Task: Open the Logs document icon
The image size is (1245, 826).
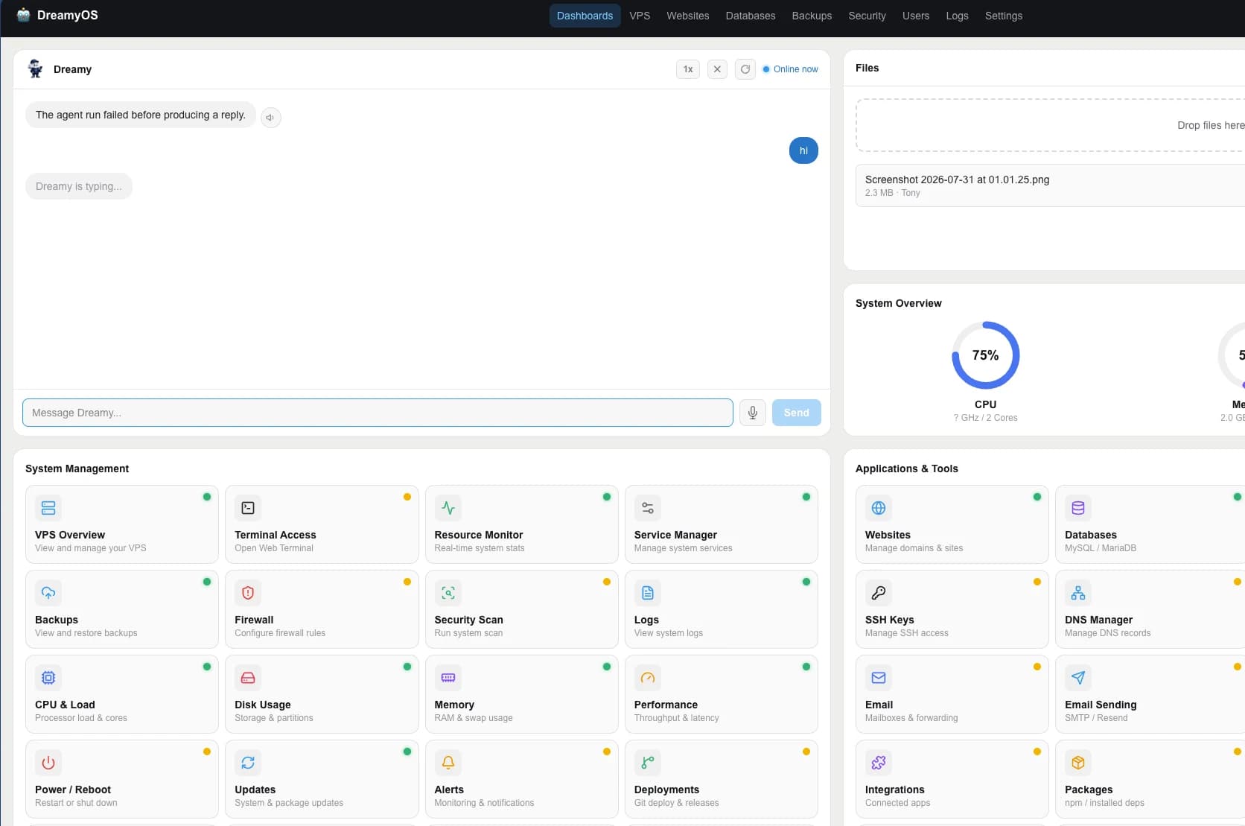Action: (648, 593)
